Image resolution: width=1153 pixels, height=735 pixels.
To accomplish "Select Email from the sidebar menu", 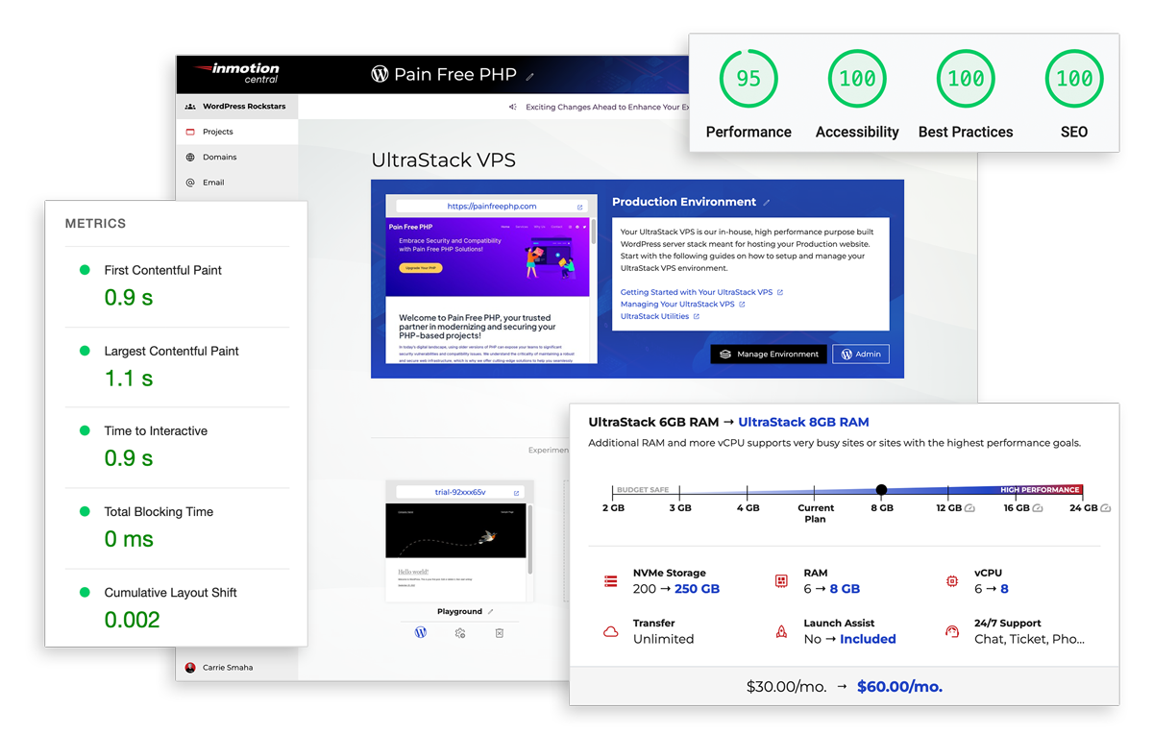I will pyautogui.click(x=213, y=182).
